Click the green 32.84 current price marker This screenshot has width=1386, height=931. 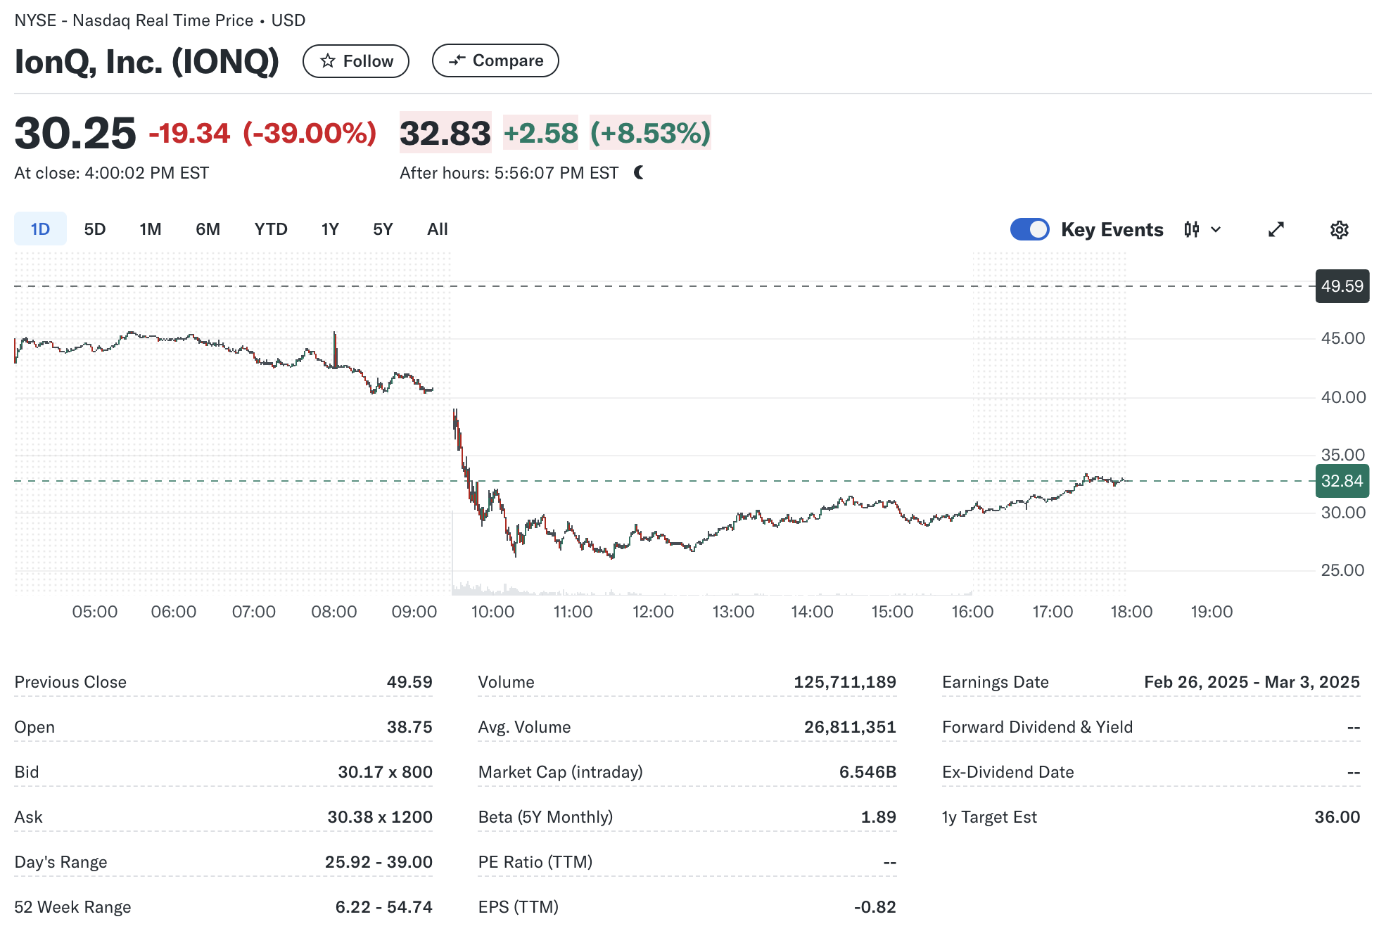click(x=1342, y=481)
